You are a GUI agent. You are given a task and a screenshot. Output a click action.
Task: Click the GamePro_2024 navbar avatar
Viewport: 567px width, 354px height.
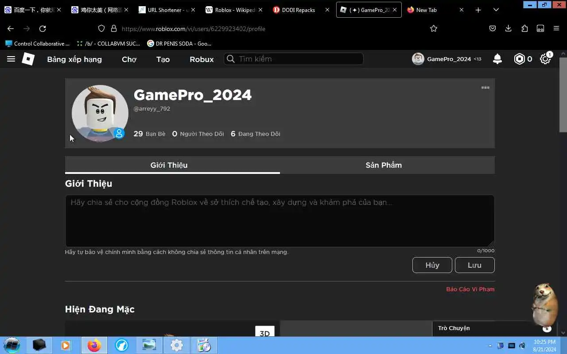tap(418, 59)
